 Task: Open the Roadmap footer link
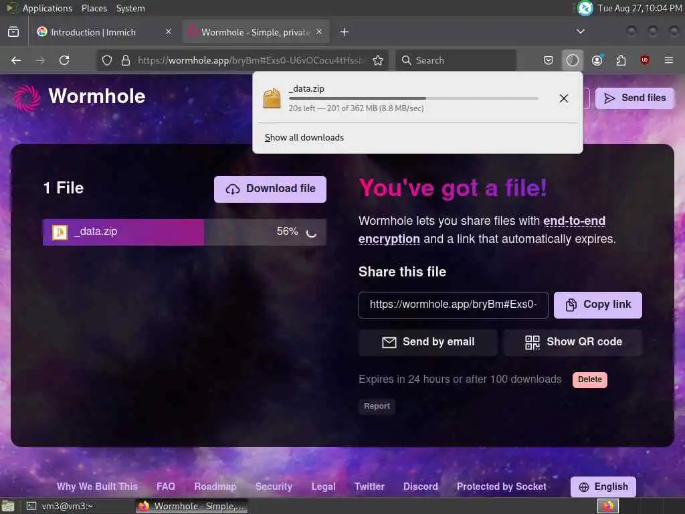pyautogui.click(x=215, y=487)
